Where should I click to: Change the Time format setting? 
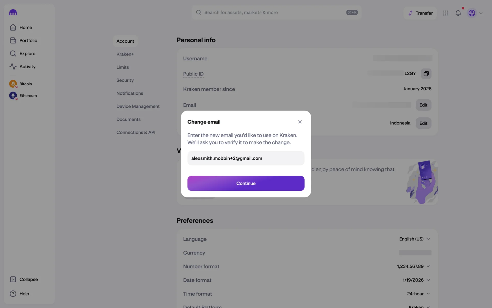click(x=418, y=294)
